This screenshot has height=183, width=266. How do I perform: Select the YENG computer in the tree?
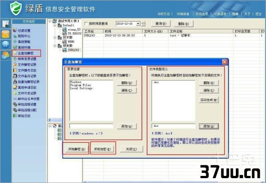pyautogui.click(x=69, y=42)
